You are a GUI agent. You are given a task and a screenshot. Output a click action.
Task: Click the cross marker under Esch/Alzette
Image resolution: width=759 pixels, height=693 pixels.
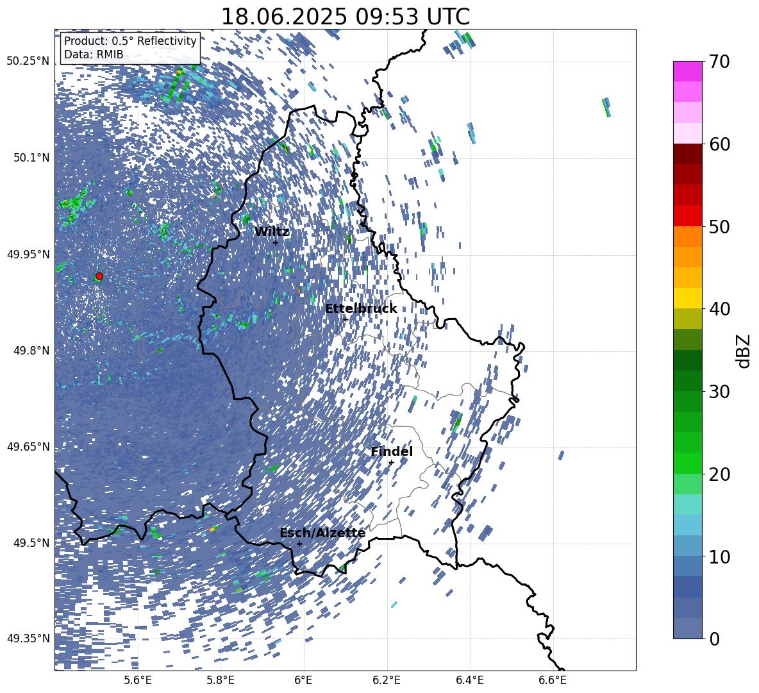click(x=299, y=544)
